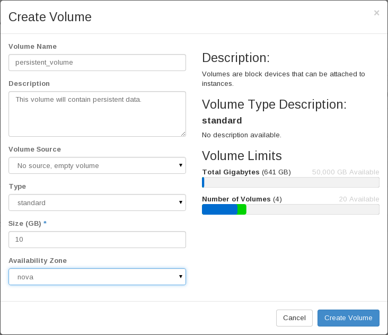Click the 'Volume Type Description:' heading
The height and width of the screenshot is (335, 388).
click(x=274, y=104)
